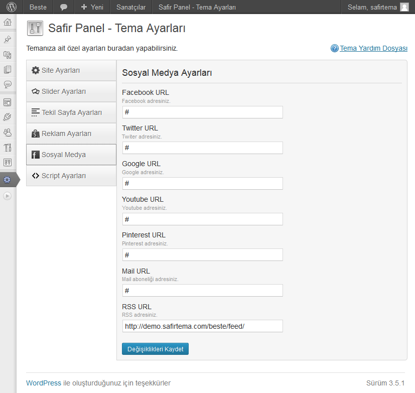Select the Script Ayarları tab
The width and height of the screenshot is (415, 393).
pos(71,176)
